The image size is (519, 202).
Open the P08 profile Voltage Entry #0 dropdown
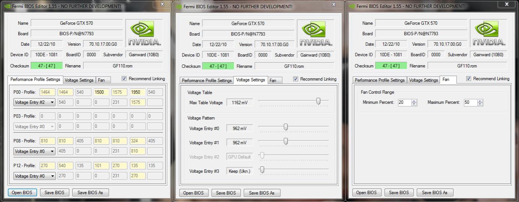click(x=34, y=151)
